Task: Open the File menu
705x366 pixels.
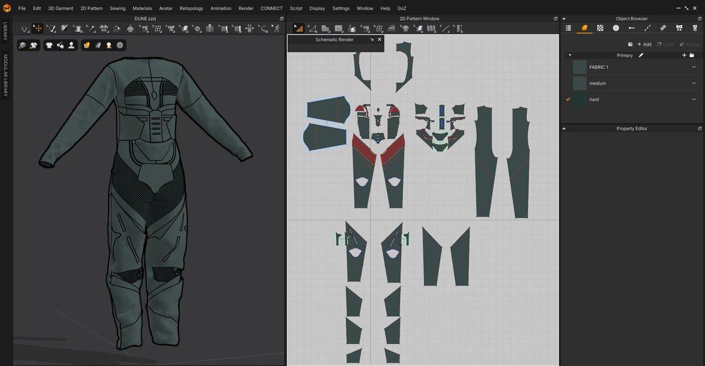Action: (22, 8)
